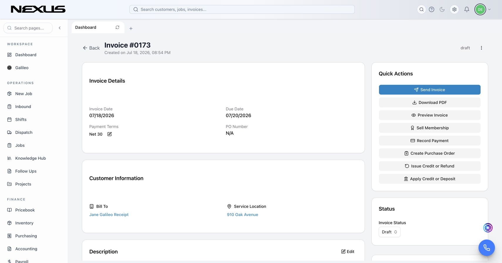Open Shifts page
The width and height of the screenshot is (502, 263).
click(x=21, y=119)
